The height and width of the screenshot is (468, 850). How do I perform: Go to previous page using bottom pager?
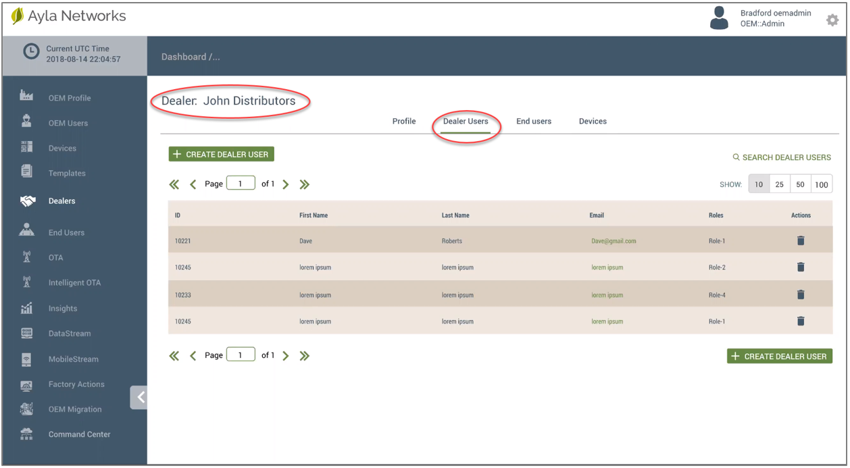tap(193, 356)
